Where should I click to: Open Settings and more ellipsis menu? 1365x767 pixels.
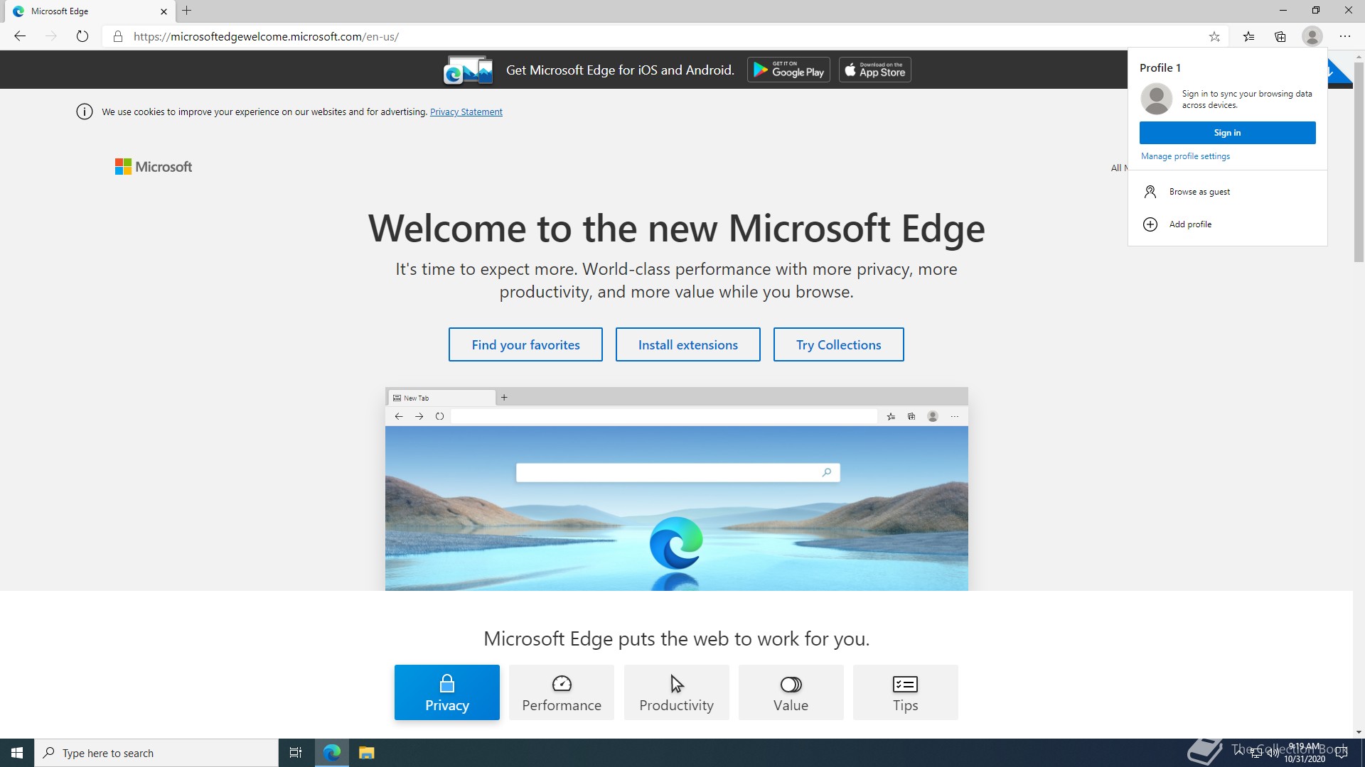tap(1344, 36)
